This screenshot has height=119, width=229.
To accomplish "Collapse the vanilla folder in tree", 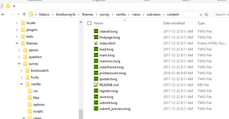I will point(22,84).
